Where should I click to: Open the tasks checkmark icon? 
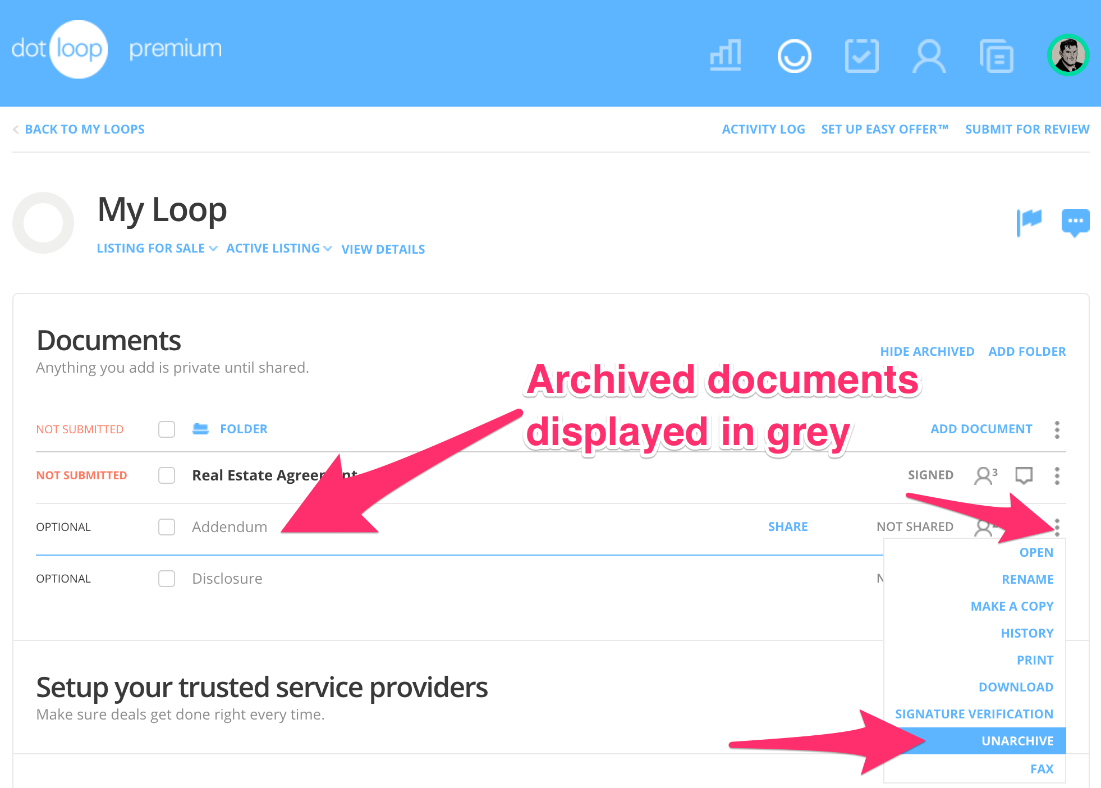tap(861, 56)
